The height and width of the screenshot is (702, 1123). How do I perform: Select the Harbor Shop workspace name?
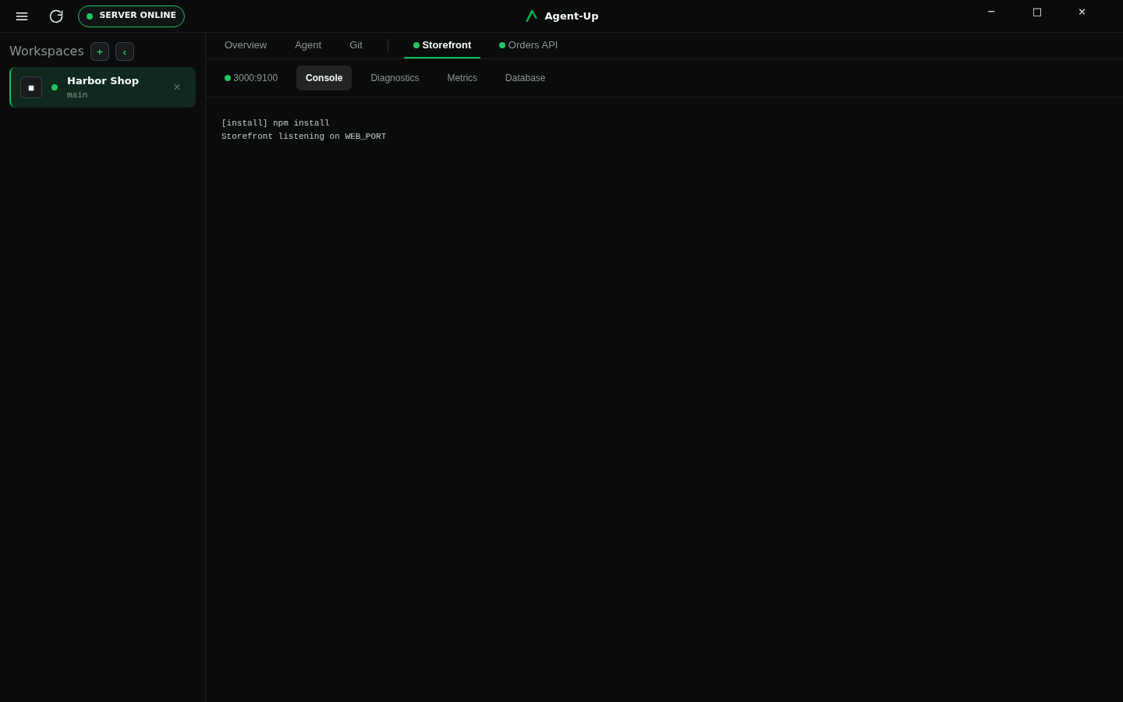pos(103,80)
